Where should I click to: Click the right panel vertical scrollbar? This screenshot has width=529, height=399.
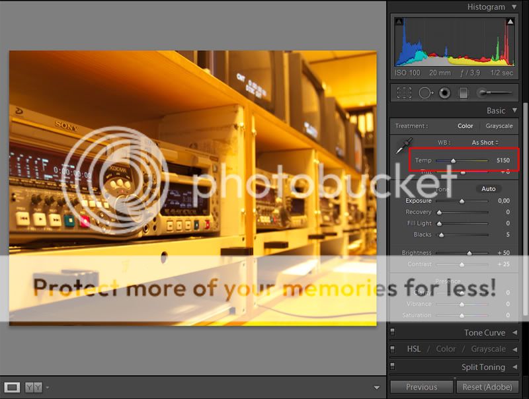525,209
